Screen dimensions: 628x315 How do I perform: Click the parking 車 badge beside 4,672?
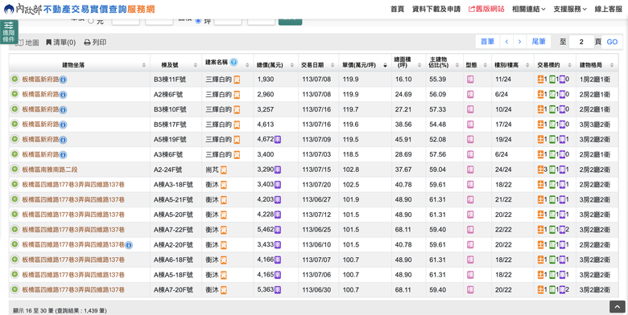click(278, 140)
